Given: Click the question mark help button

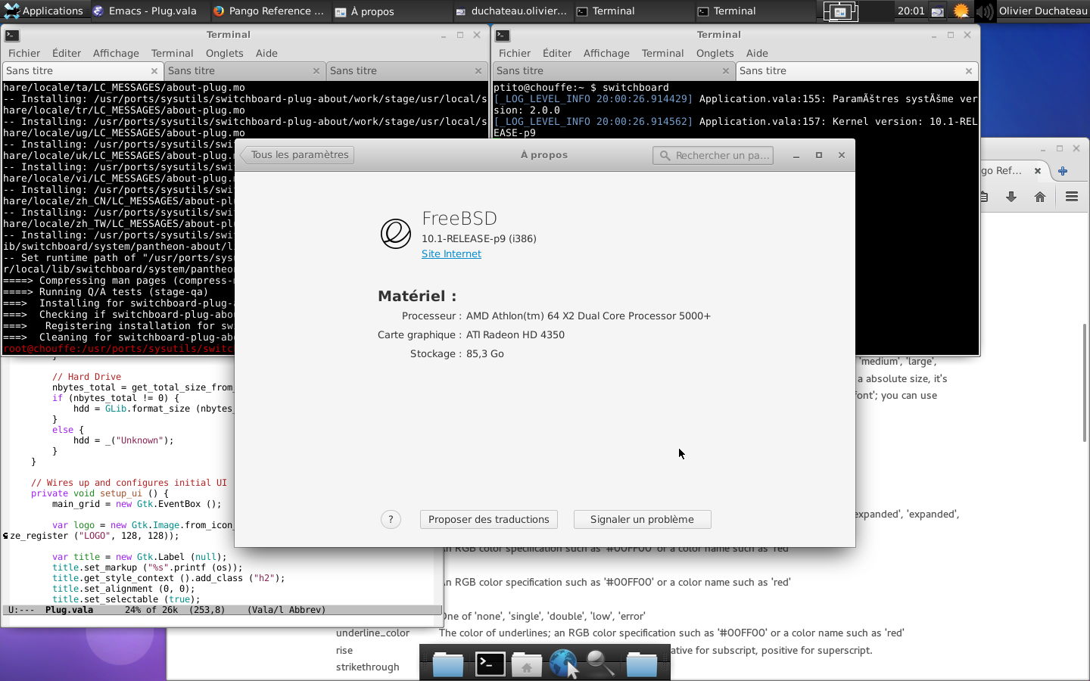Looking at the screenshot, I should pos(391,520).
